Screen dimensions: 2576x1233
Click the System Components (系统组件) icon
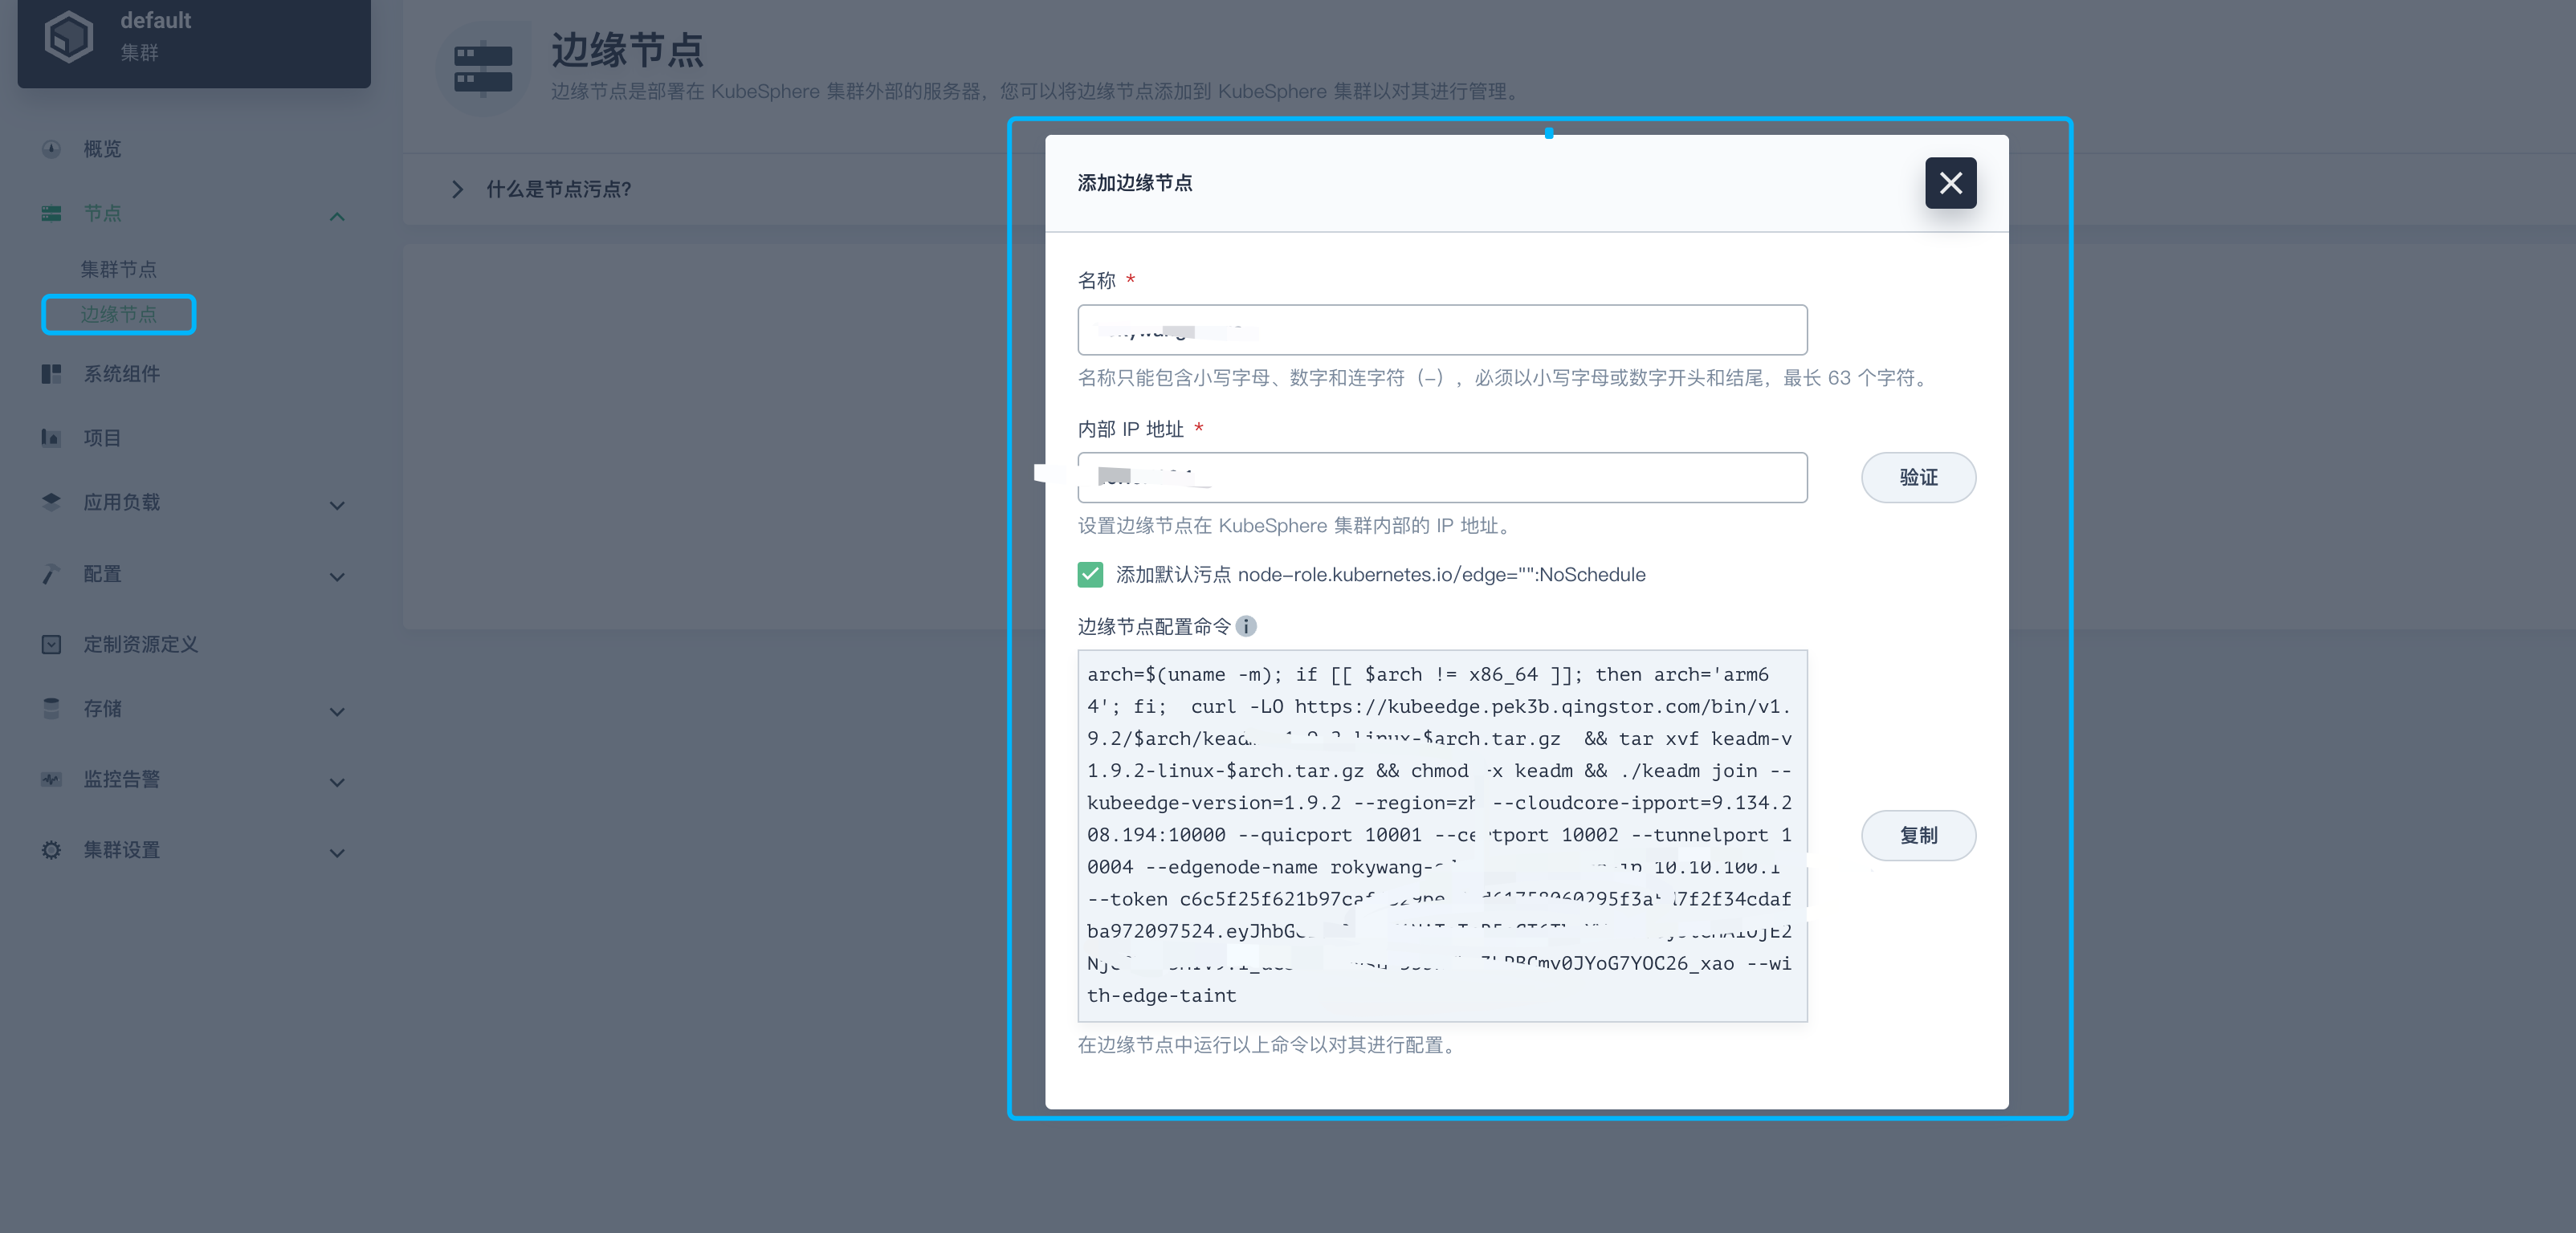(51, 374)
